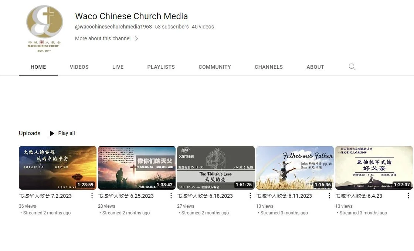This screenshot has height=251, width=414.
Task: Open the three-dot menu for the 6.18.2023 video
Action: pos(250,196)
